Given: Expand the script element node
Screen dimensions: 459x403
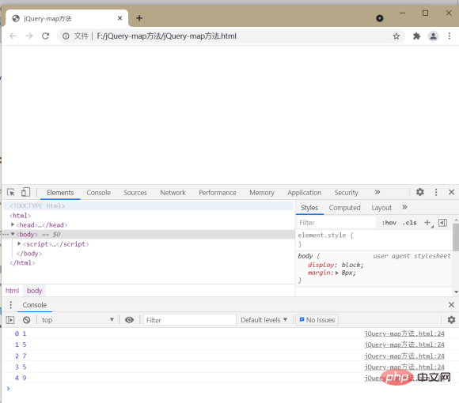Looking at the screenshot, I should 19,243.
